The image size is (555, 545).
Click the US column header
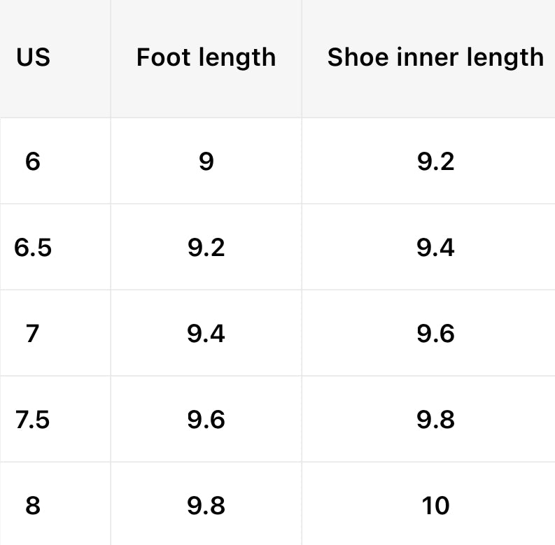click(x=34, y=57)
